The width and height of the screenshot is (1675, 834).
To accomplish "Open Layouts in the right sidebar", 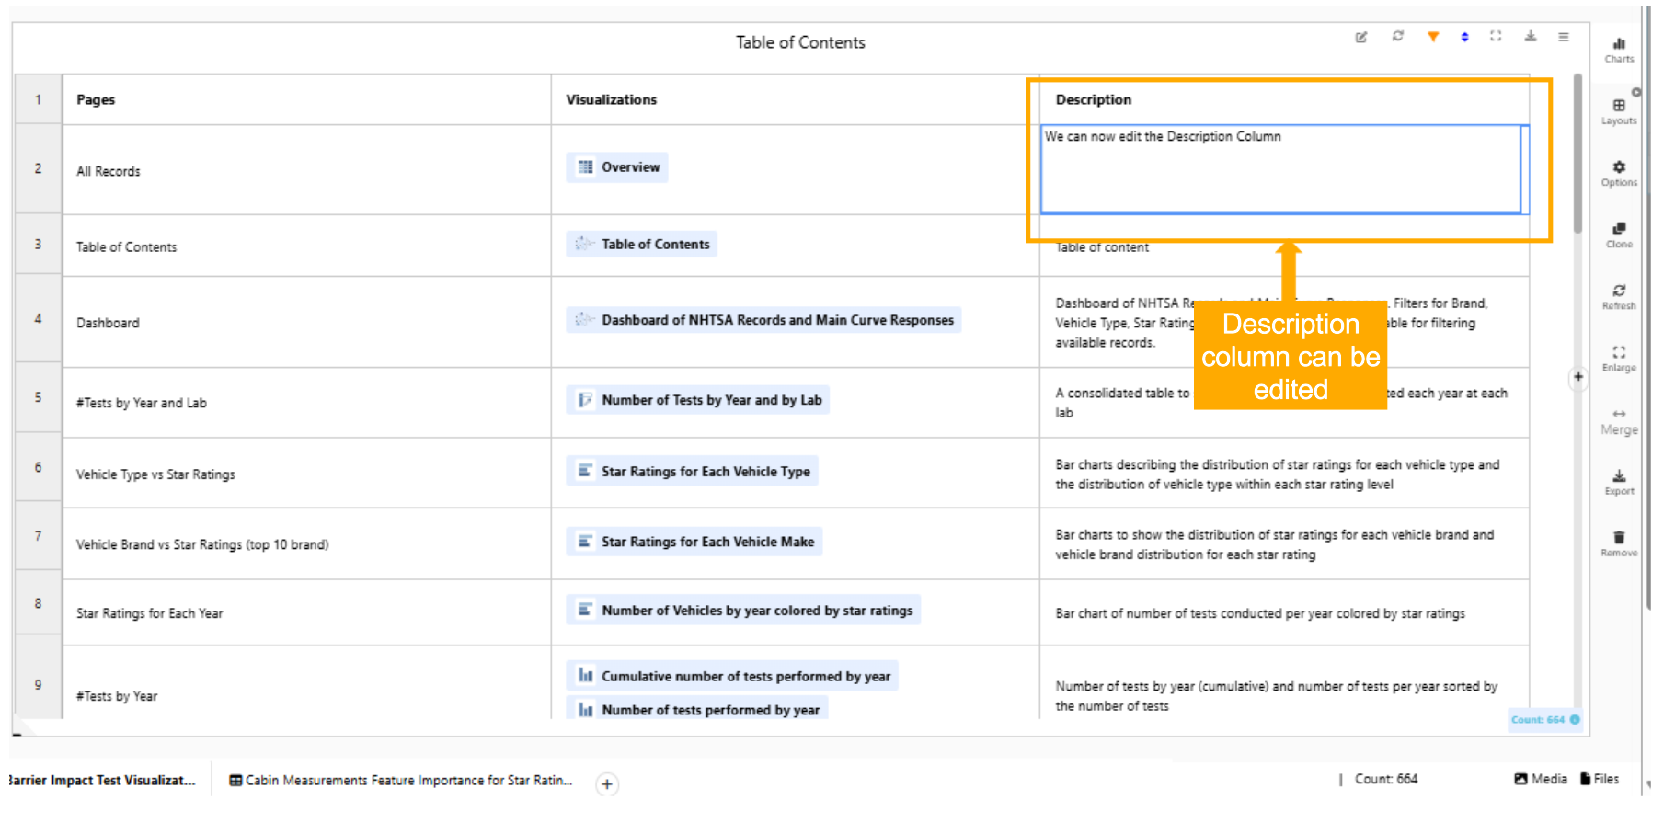I will tap(1619, 111).
